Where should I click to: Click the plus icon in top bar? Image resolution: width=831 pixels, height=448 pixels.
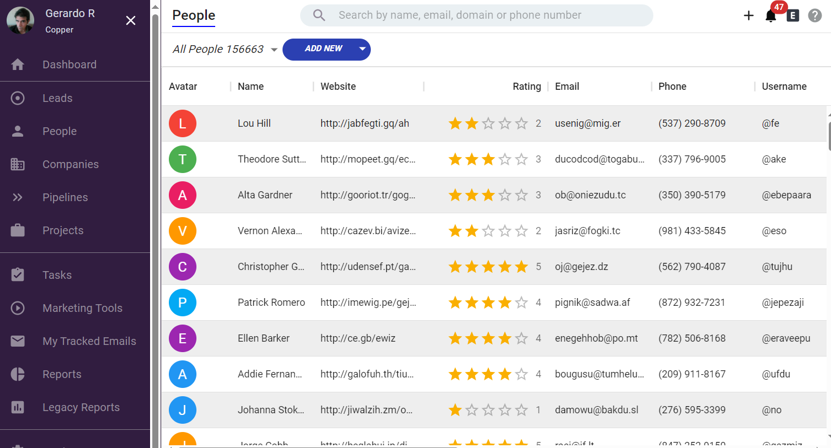coord(749,15)
